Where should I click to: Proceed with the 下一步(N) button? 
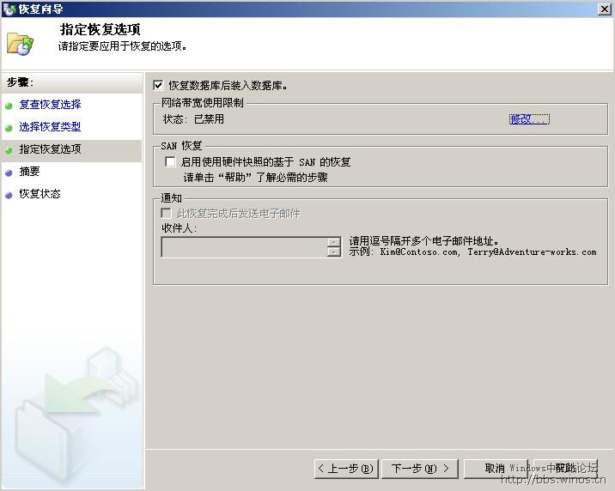[420, 469]
